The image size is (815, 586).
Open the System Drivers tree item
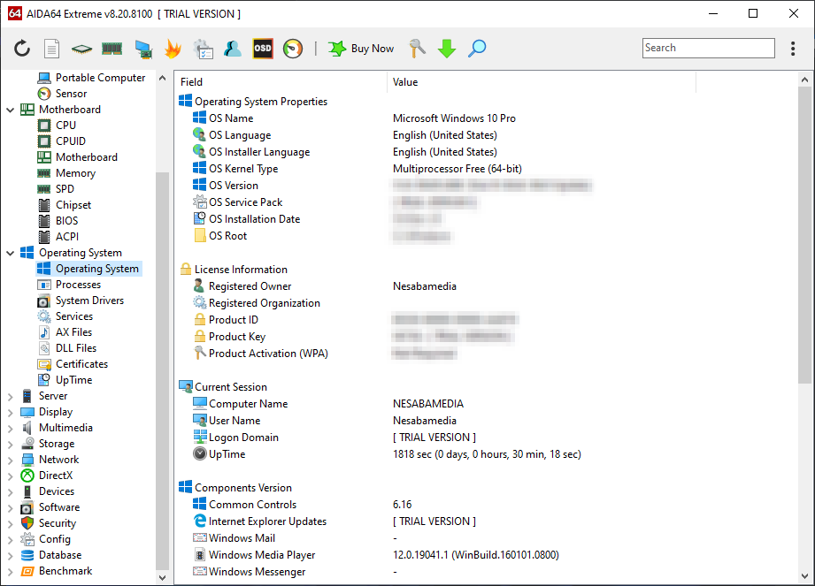point(89,301)
